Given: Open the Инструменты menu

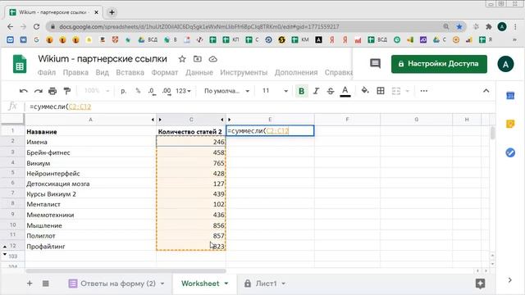Looking at the screenshot, I should point(244,73).
